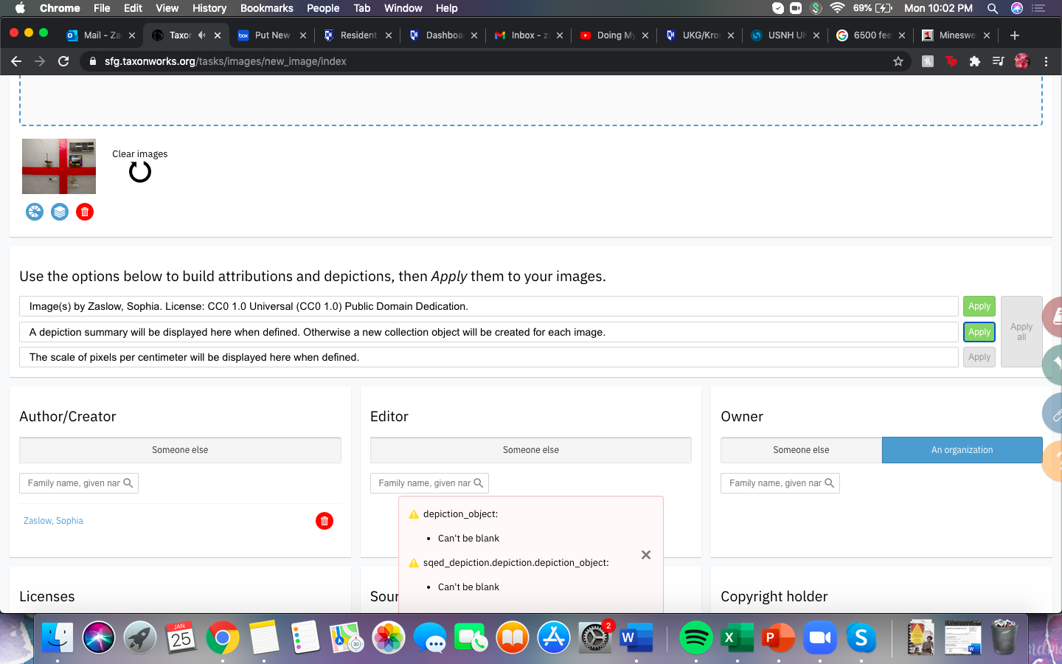This screenshot has height=664, width=1062.
Task: Open a new Chrome tab
Action: [1015, 35]
